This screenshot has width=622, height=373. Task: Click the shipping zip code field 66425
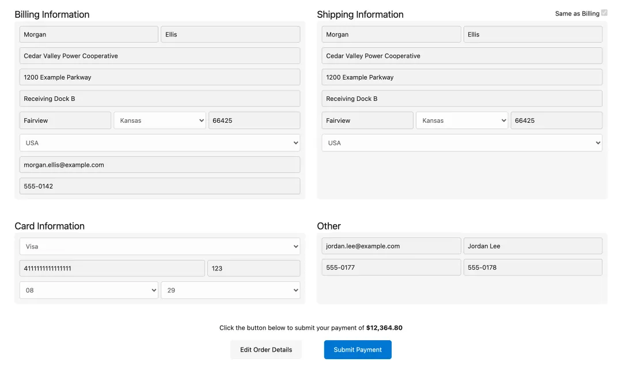[556, 120]
